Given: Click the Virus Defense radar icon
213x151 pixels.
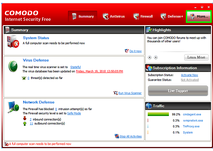Looking at the screenshot, I should coord(13,66).
